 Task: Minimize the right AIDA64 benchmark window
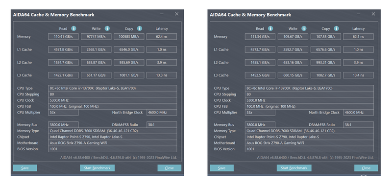pyautogui.click(x=359, y=14)
